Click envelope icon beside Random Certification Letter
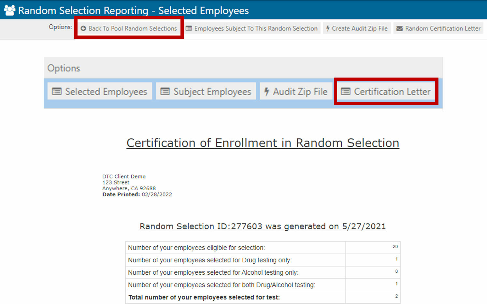The height and width of the screenshot is (304, 487). click(399, 29)
